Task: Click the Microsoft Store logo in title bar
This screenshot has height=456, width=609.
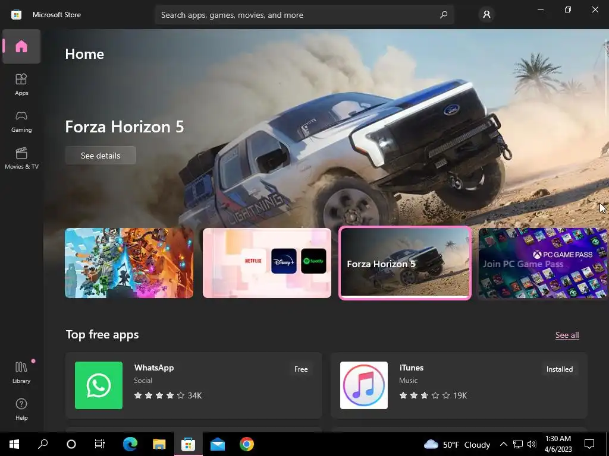Action: click(16, 15)
